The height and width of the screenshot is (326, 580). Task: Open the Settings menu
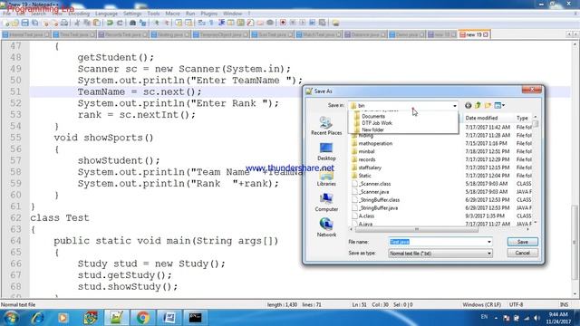132,14
